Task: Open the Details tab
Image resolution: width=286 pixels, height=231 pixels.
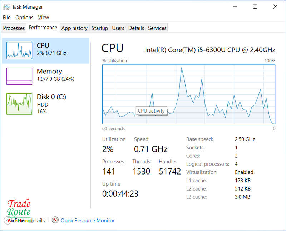Action: click(136, 28)
